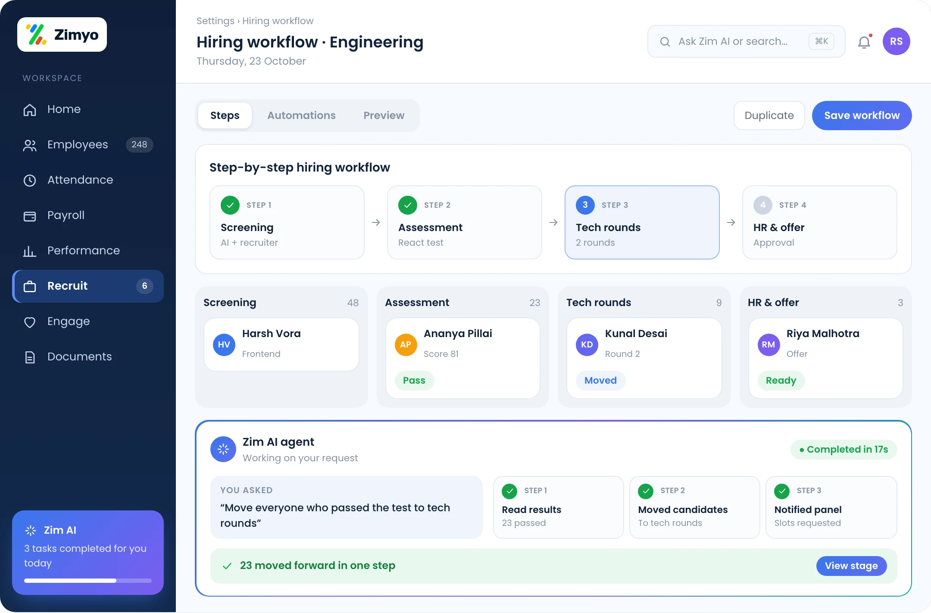Viewport: 931px width, 613px height.
Task: Click the Settings breadcrumb link
Action: 216,21
